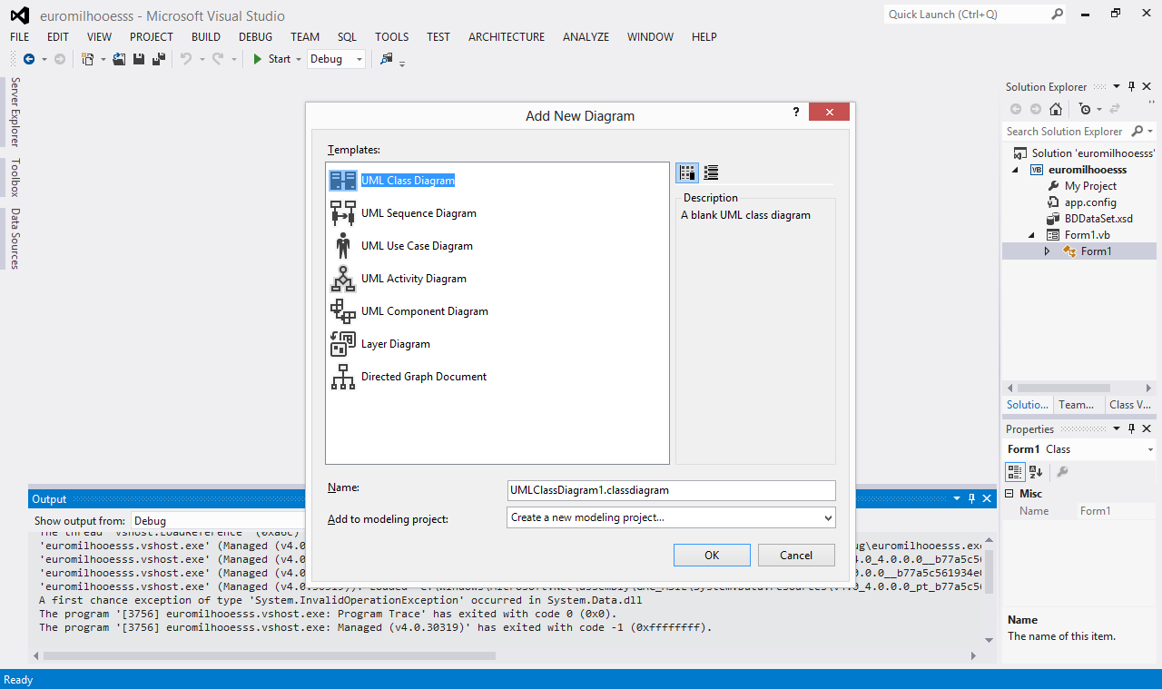Click the Search Solution Explorer field
This screenshot has height=689, width=1162.
coord(1066,132)
